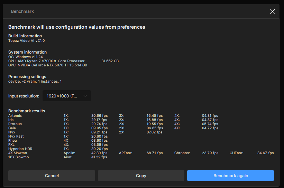Viewport: 284px width, 188px height.
Task: Click the NVIDIA GeForce RTX 5070 Ti line
Action: coord(38,65)
